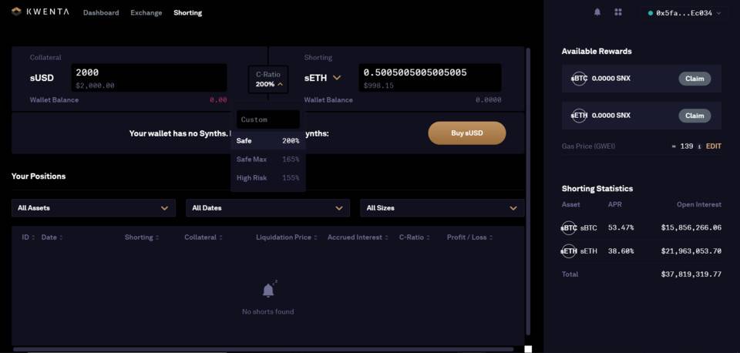This screenshot has width=740, height=353.
Task: Click the Buy sUSD button
Action: click(x=467, y=133)
